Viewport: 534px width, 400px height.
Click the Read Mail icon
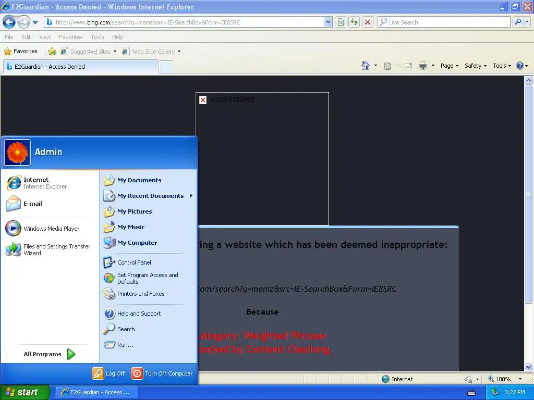(408, 66)
